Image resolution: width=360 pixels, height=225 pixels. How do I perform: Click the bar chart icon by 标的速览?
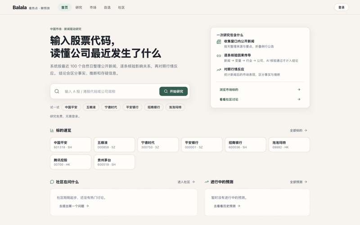click(52, 130)
